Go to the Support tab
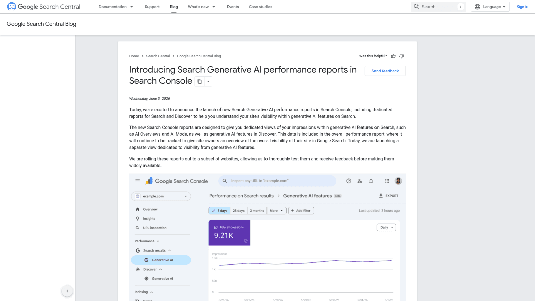Viewport: 535px width, 301px height. (152, 7)
